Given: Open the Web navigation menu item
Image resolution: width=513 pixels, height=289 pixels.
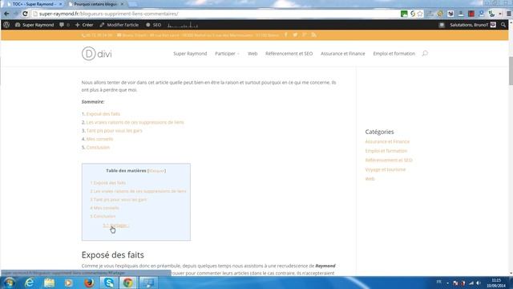Looking at the screenshot, I should 252,54.
